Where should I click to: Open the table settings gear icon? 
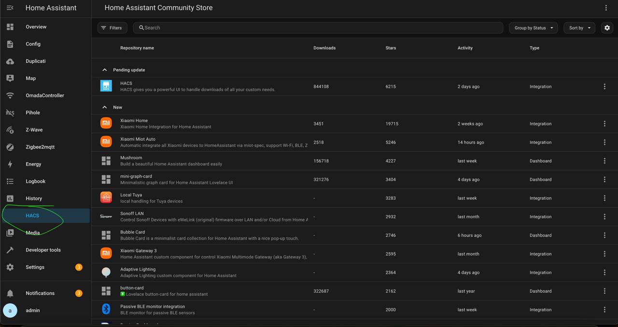click(x=607, y=28)
